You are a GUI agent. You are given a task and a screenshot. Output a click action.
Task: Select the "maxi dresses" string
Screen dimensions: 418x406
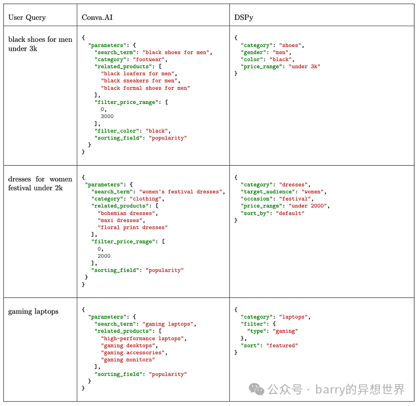121,221
